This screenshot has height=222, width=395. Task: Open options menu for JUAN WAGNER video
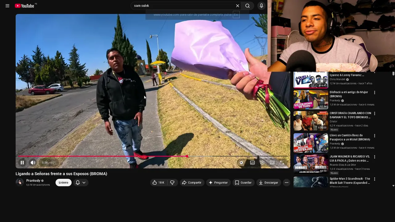coord(375,157)
